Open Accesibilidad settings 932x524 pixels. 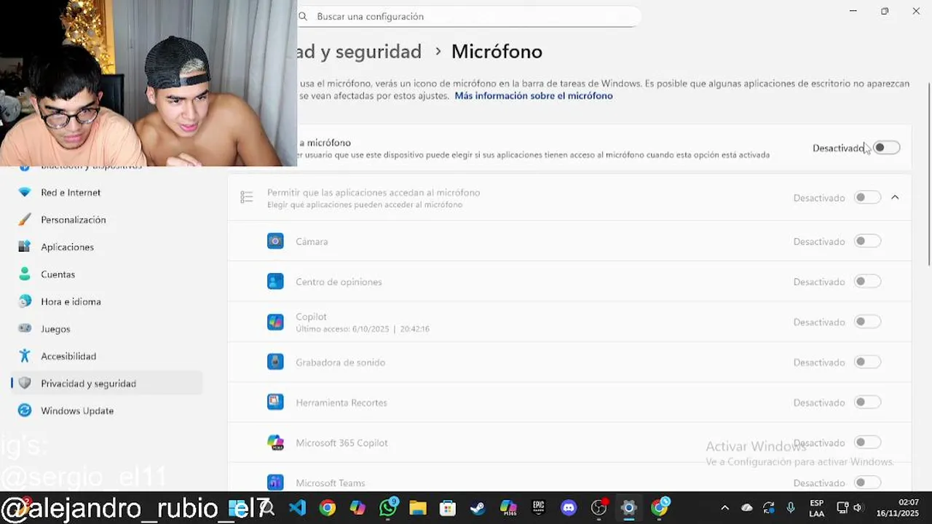click(x=107, y=356)
